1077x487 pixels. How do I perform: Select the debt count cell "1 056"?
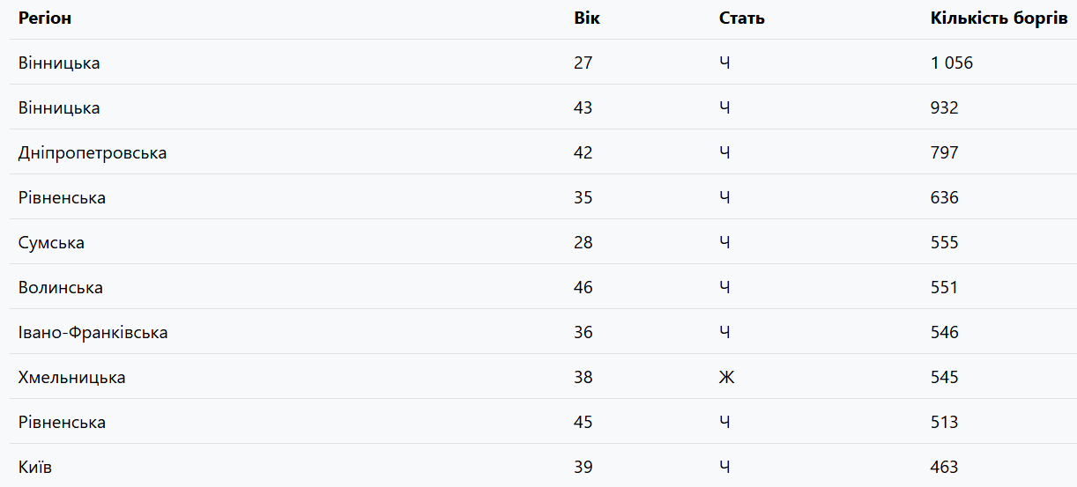click(952, 63)
